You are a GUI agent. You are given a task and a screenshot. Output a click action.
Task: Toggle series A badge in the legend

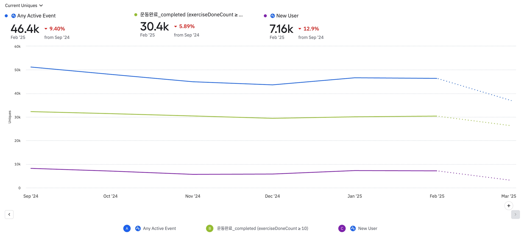(127, 229)
